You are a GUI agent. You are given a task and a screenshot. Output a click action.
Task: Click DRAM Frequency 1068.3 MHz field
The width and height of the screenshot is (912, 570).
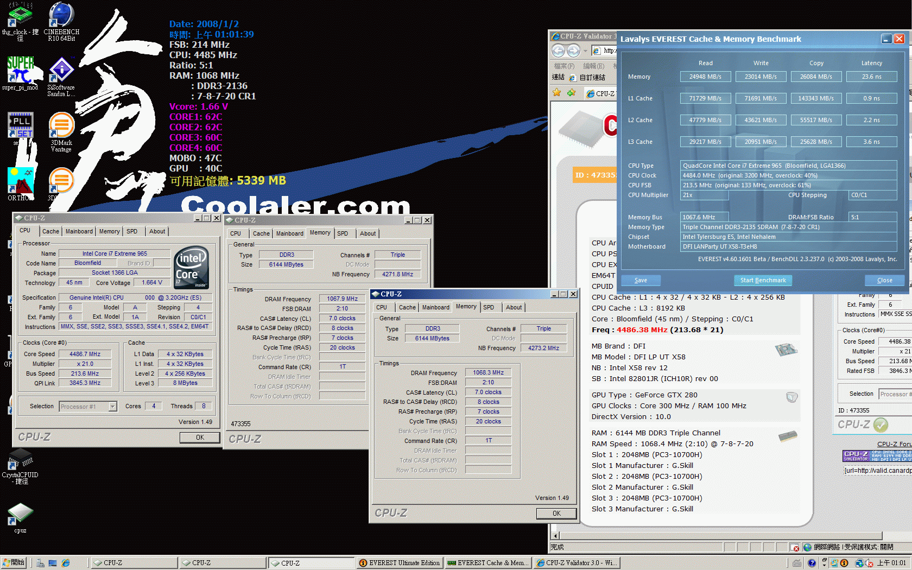tap(488, 373)
